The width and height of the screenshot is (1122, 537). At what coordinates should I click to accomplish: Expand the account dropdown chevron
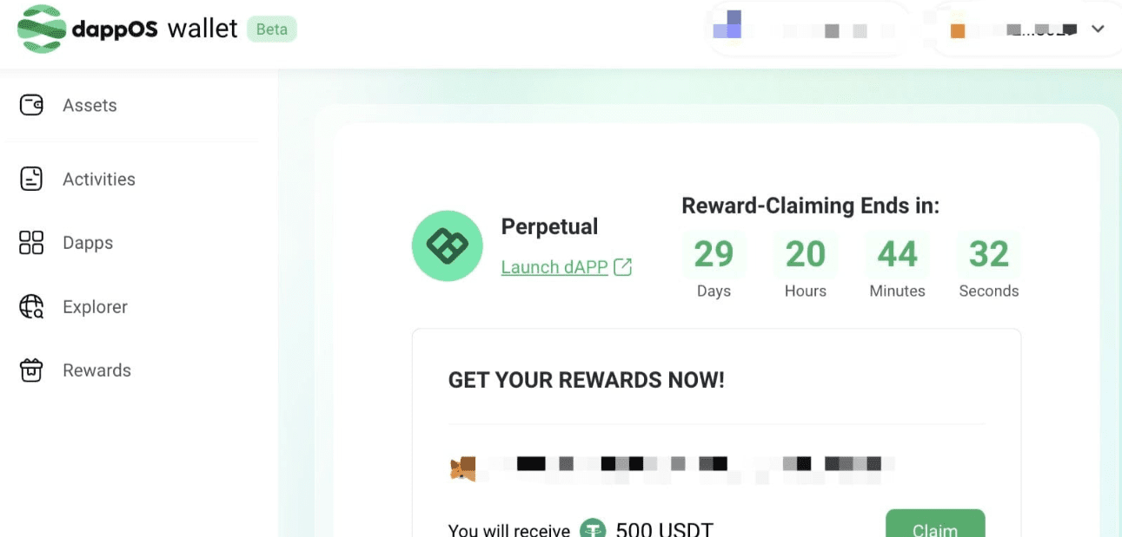(x=1098, y=29)
